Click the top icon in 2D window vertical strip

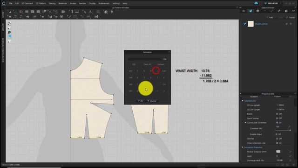click(x=9, y=23)
